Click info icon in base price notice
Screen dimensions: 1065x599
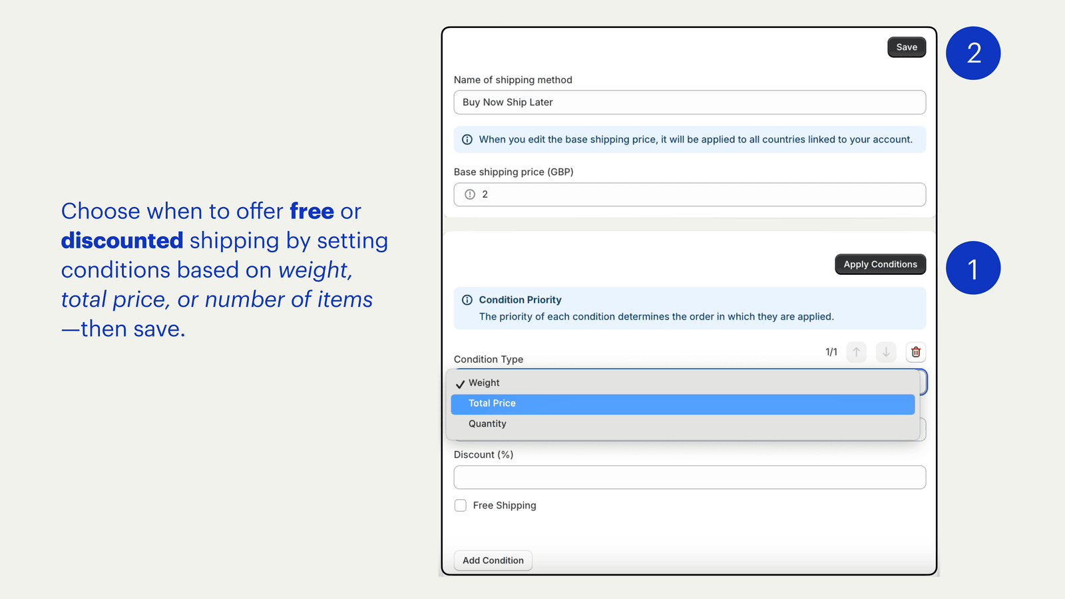467,140
